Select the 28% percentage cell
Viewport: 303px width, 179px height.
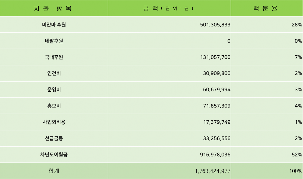click(x=267, y=24)
